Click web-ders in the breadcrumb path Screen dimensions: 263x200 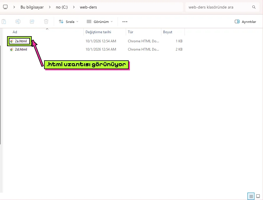click(88, 7)
